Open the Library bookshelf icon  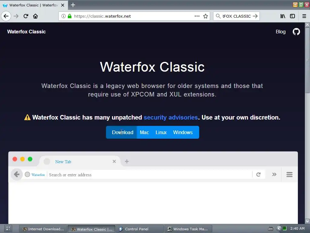pyautogui.click(x=283, y=16)
